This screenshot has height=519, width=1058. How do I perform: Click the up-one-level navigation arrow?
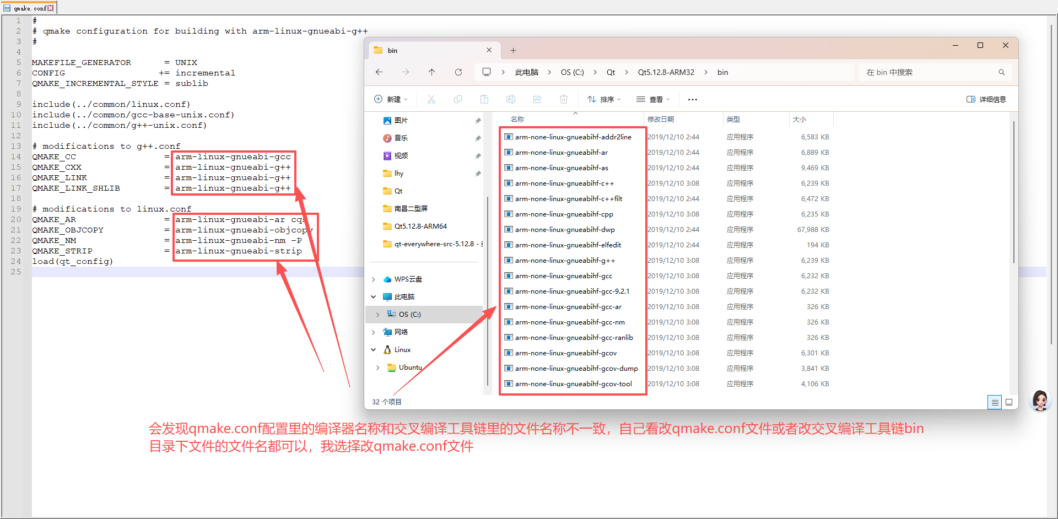click(431, 72)
